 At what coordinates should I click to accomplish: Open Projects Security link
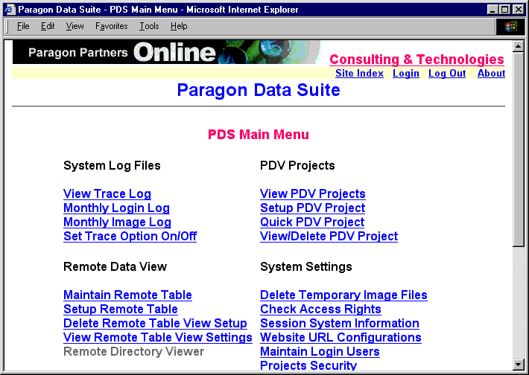tap(308, 365)
